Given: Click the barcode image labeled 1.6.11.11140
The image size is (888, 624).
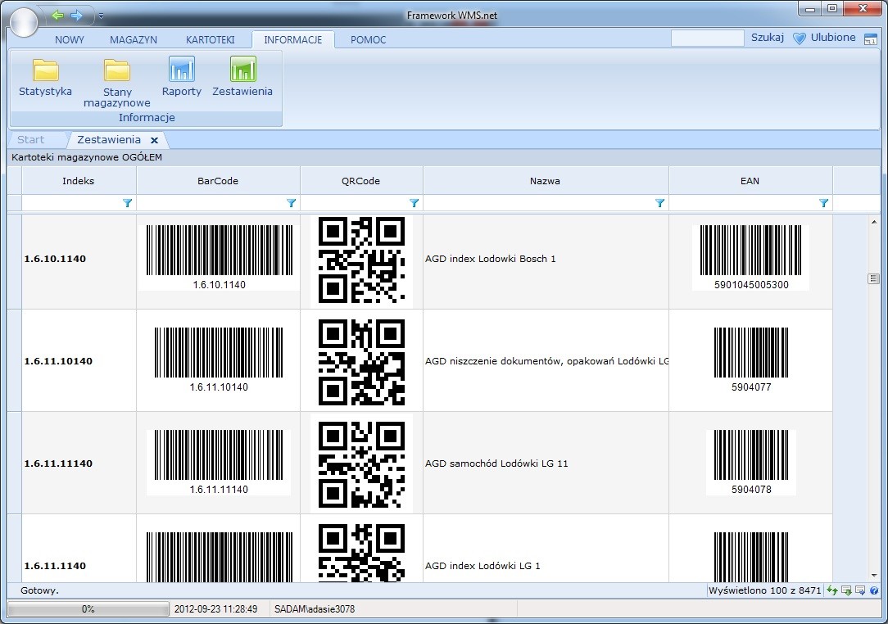Looking at the screenshot, I should click(219, 463).
